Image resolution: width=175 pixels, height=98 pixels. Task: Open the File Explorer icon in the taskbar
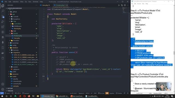(x=38, y=96)
